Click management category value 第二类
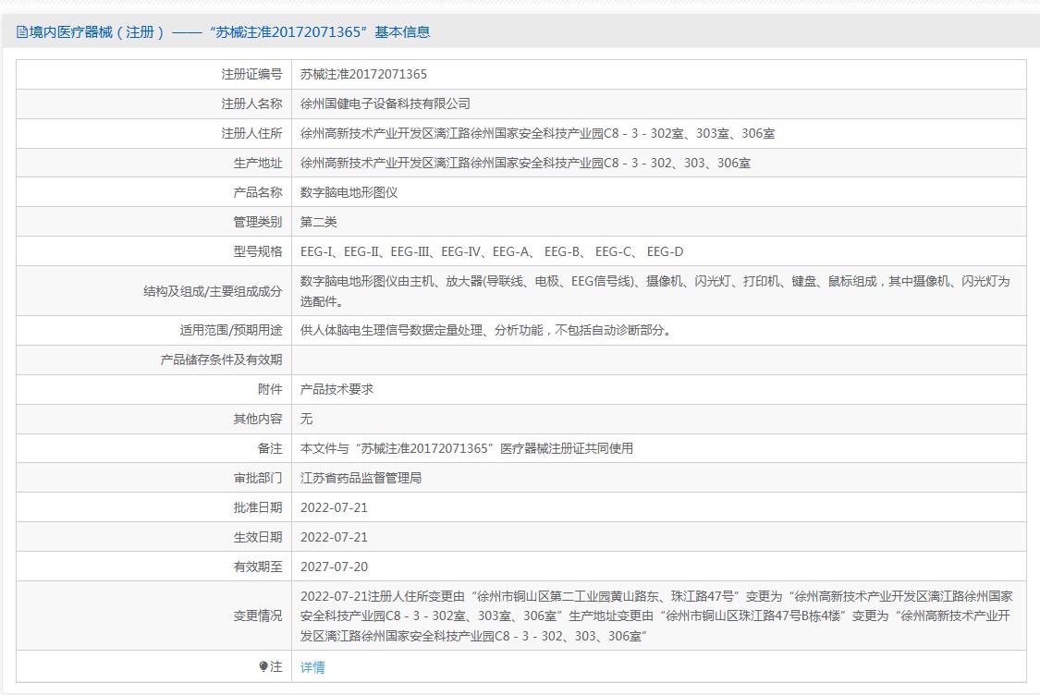The width and height of the screenshot is (1040, 695). 319,222
